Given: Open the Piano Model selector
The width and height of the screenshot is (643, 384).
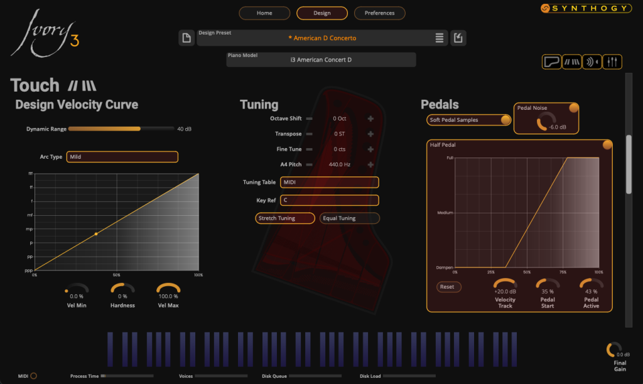Looking at the screenshot, I should coord(321,60).
